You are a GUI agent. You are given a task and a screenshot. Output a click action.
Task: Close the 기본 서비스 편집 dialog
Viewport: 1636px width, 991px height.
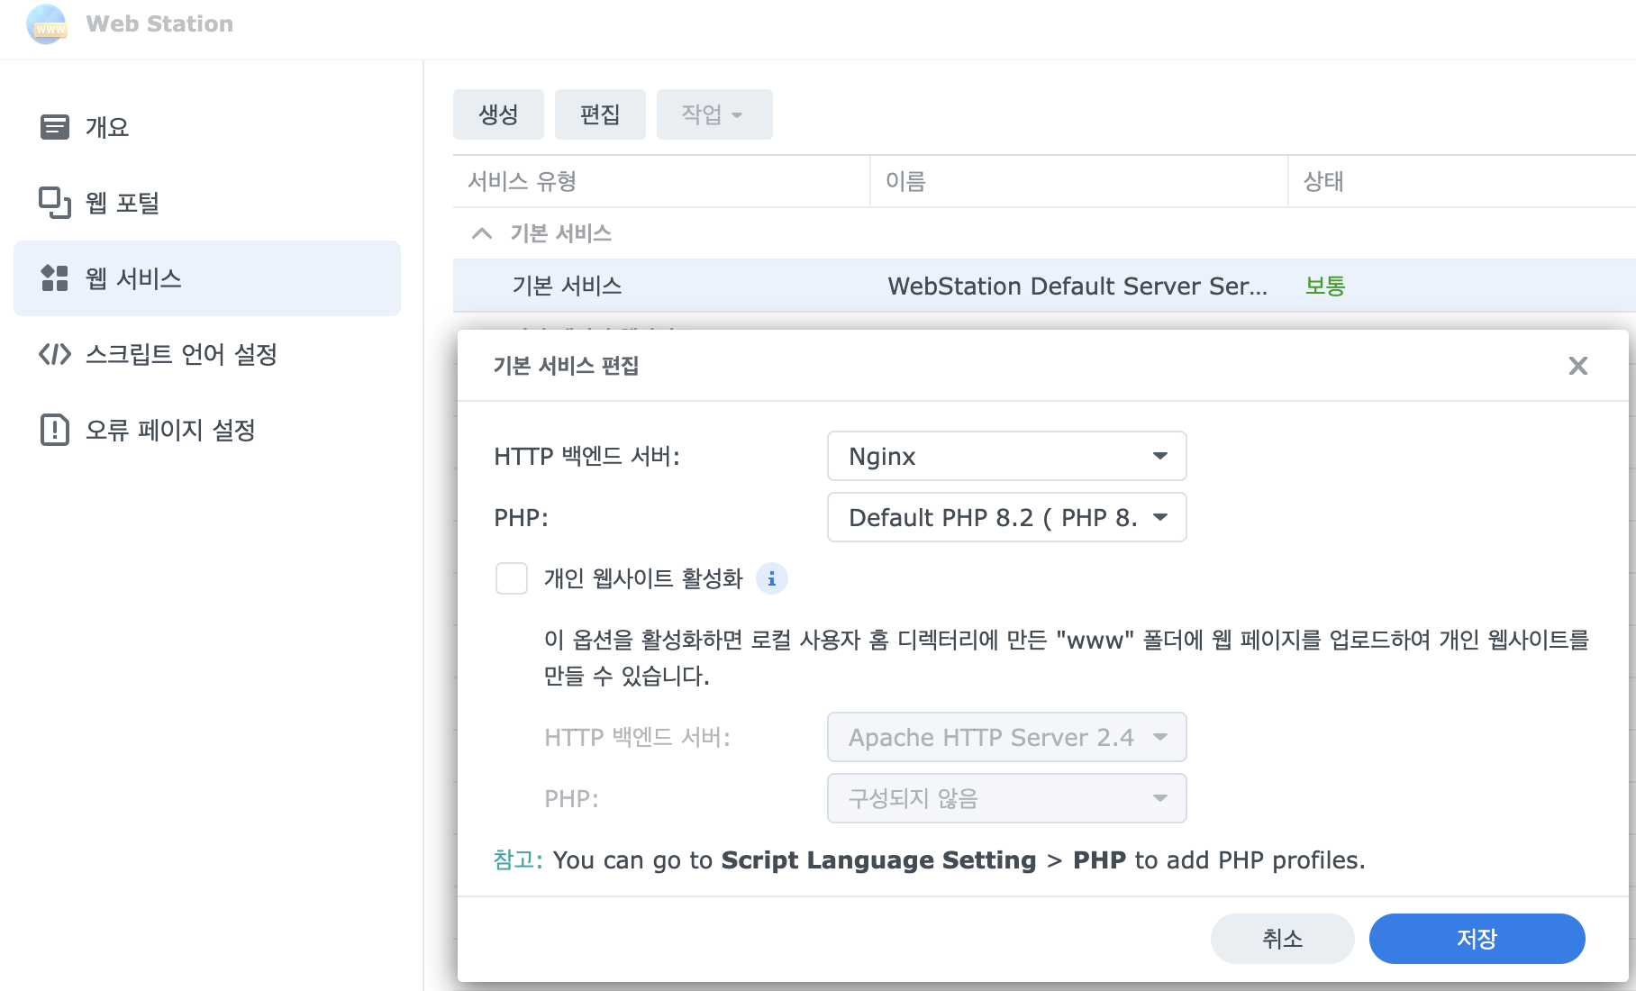click(x=1578, y=366)
